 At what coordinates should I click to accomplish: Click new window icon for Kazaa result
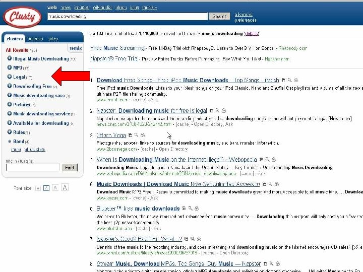coord(264,184)
